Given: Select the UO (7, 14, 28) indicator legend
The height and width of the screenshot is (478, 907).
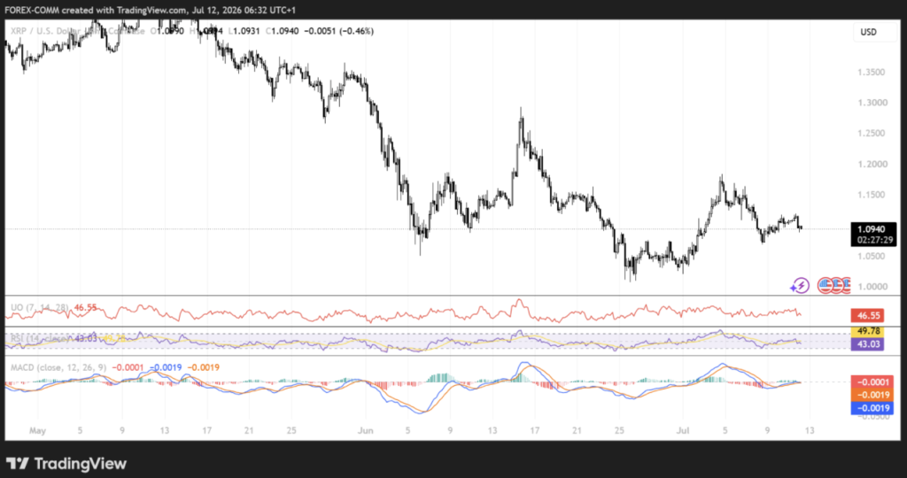Looking at the screenshot, I should click(39, 307).
